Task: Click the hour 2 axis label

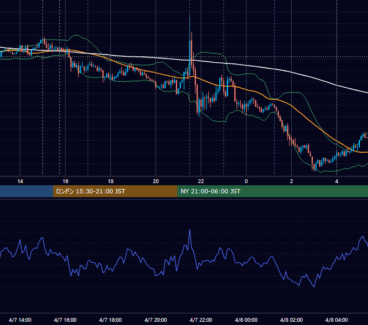Action: pyautogui.click(x=292, y=181)
